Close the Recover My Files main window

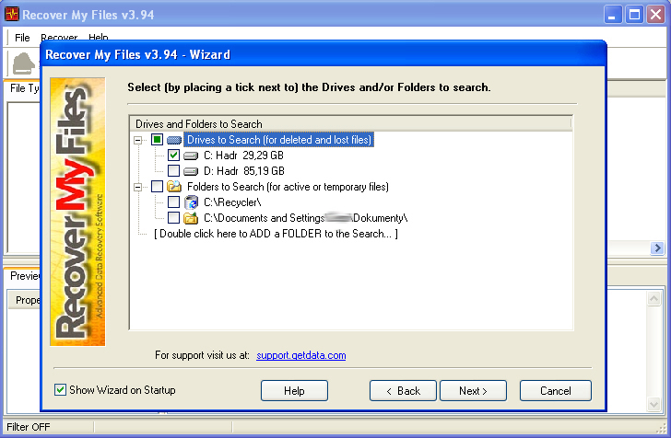(655, 15)
